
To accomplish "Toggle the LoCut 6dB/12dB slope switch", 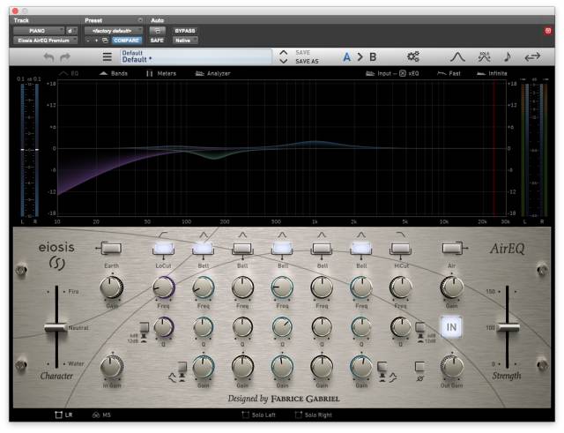I will click(x=145, y=327).
